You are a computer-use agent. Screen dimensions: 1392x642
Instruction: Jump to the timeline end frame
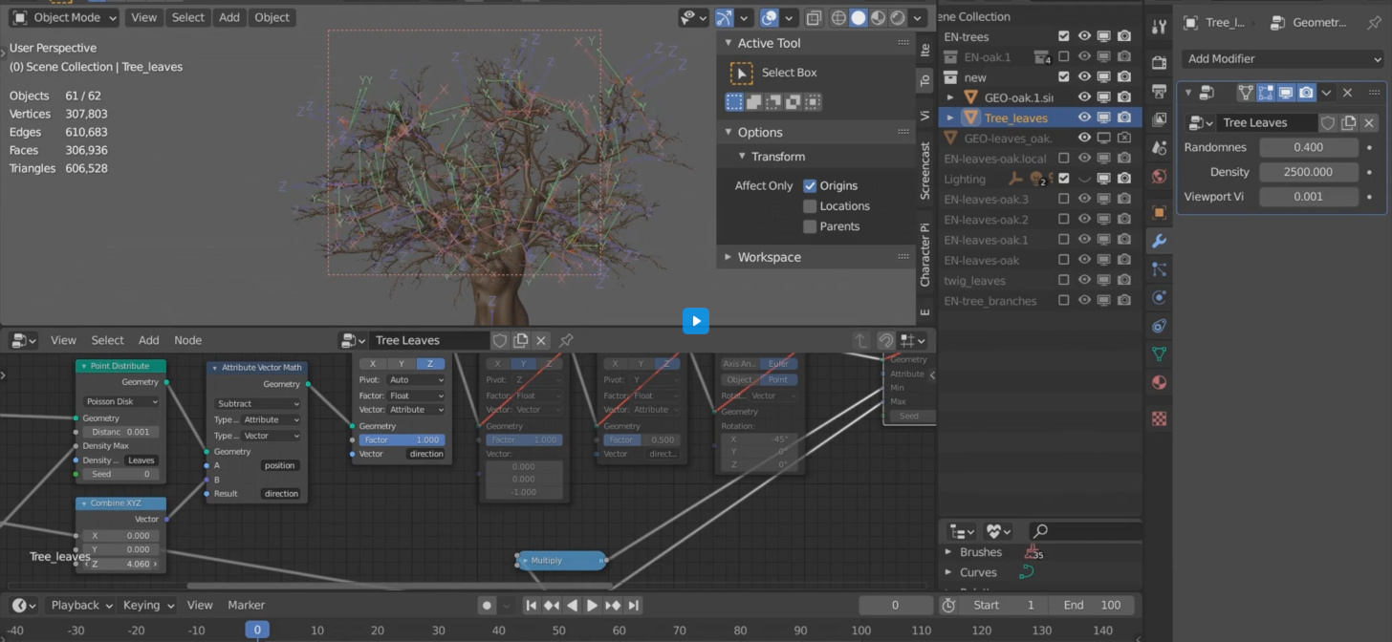(x=634, y=605)
